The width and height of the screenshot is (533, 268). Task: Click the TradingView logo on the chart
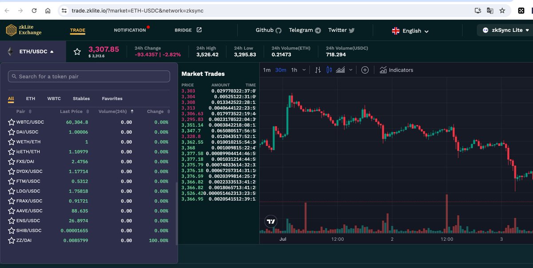pos(270,221)
